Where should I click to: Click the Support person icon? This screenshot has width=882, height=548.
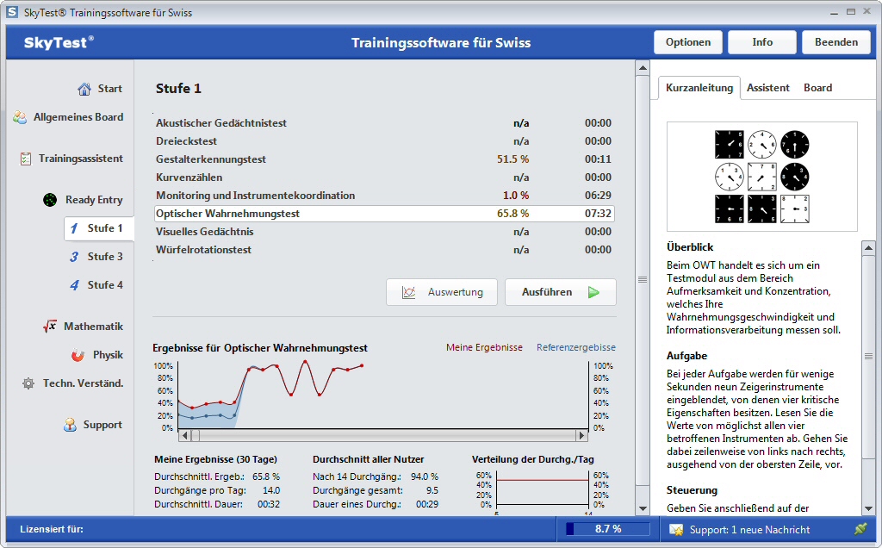click(x=70, y=425)
